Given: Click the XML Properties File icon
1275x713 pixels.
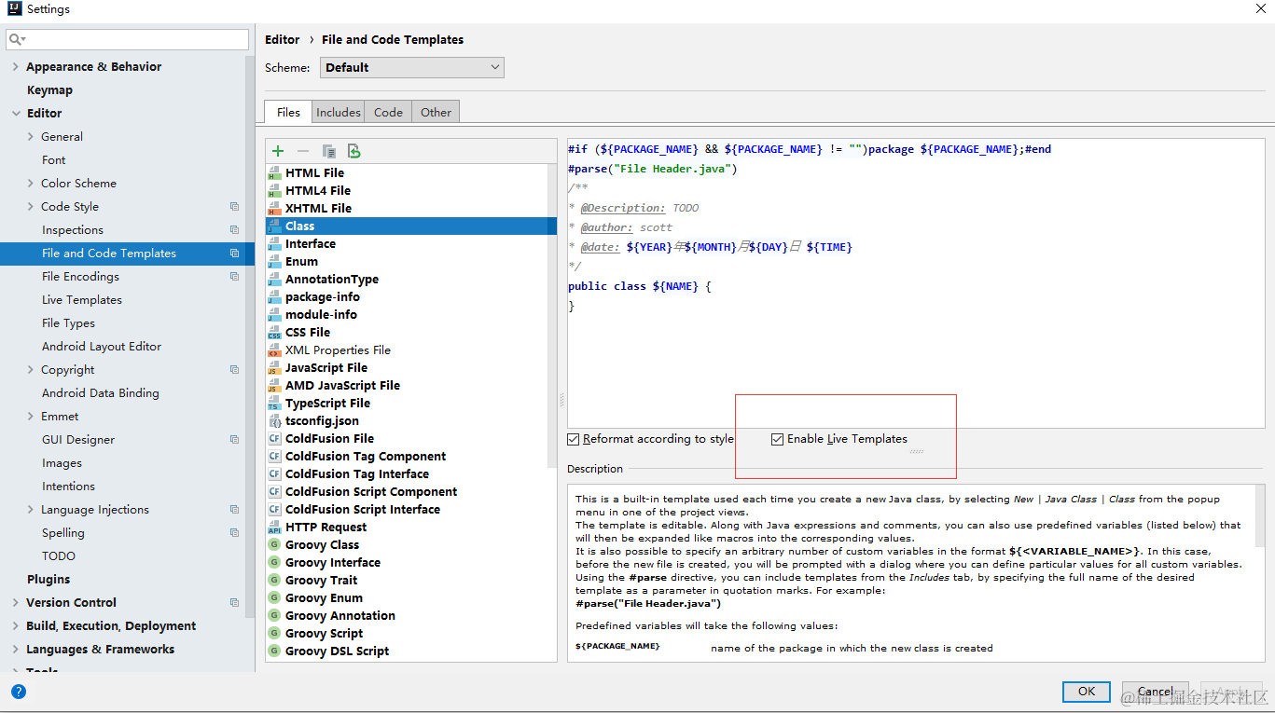Looking at the screenshot, I should [x=274, y=350].
